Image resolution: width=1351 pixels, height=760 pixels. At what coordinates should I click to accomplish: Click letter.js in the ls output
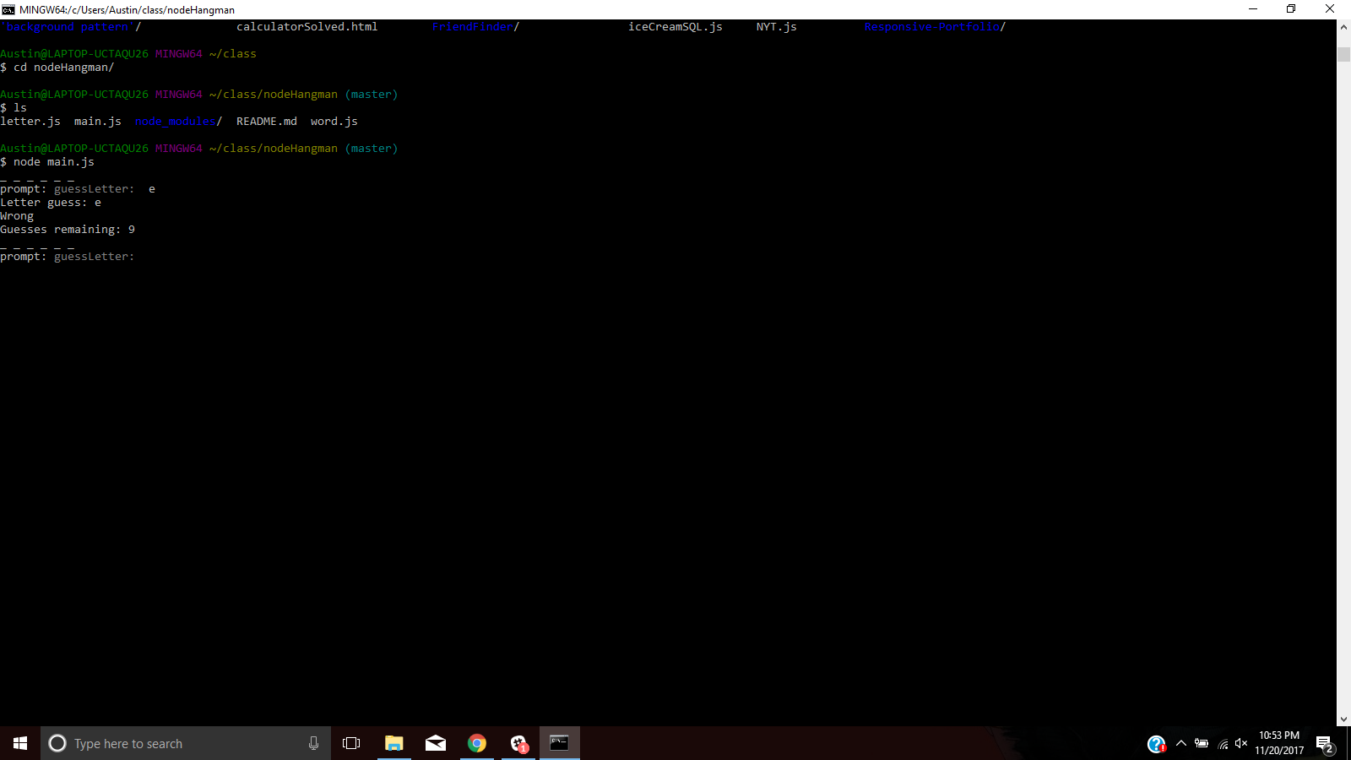[x=30, y=122]
